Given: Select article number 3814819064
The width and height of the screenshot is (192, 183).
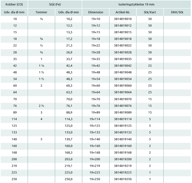Looking at the screenshot, I should pyautogui.click(x=123, y=92).
